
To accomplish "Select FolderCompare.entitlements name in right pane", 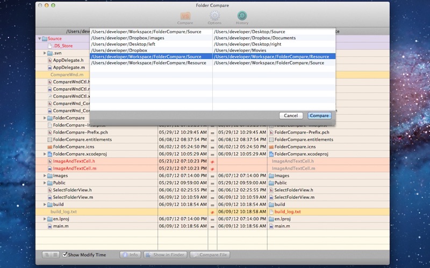I will [304, 139].
